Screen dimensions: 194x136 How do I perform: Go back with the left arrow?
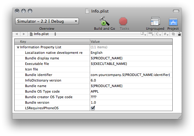[x=17, y=34]
